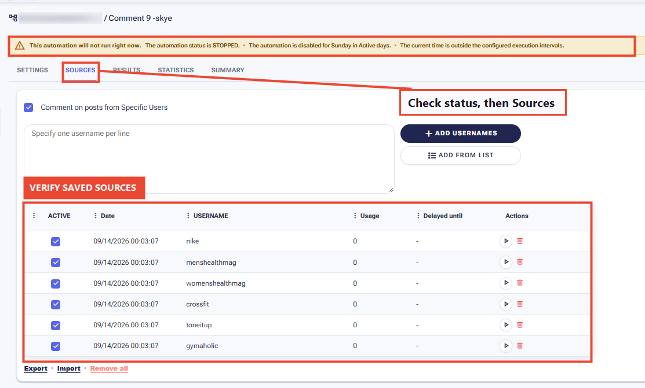
Task: Toggle active checkbox for menshealthmag
Action: (x=56, y=263)
